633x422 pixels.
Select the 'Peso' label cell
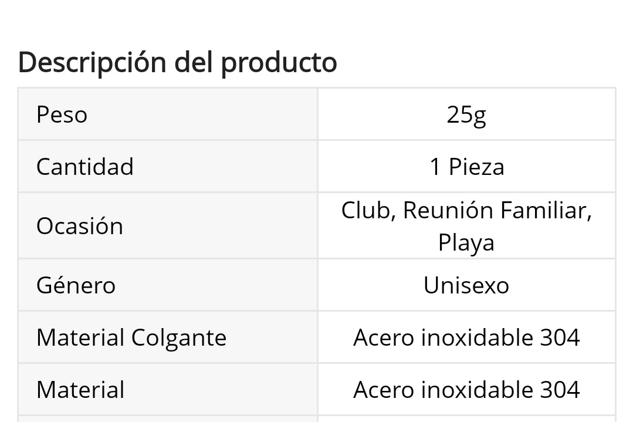tap(168, 114)
